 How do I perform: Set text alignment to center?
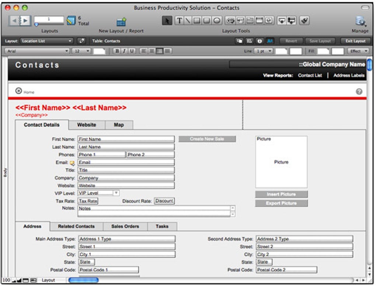coord(152,51)
